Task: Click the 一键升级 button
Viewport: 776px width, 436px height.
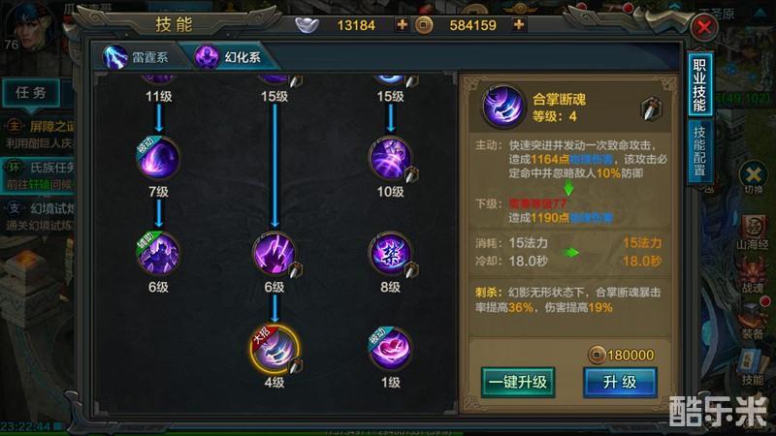Action: [x=518, y=382]
